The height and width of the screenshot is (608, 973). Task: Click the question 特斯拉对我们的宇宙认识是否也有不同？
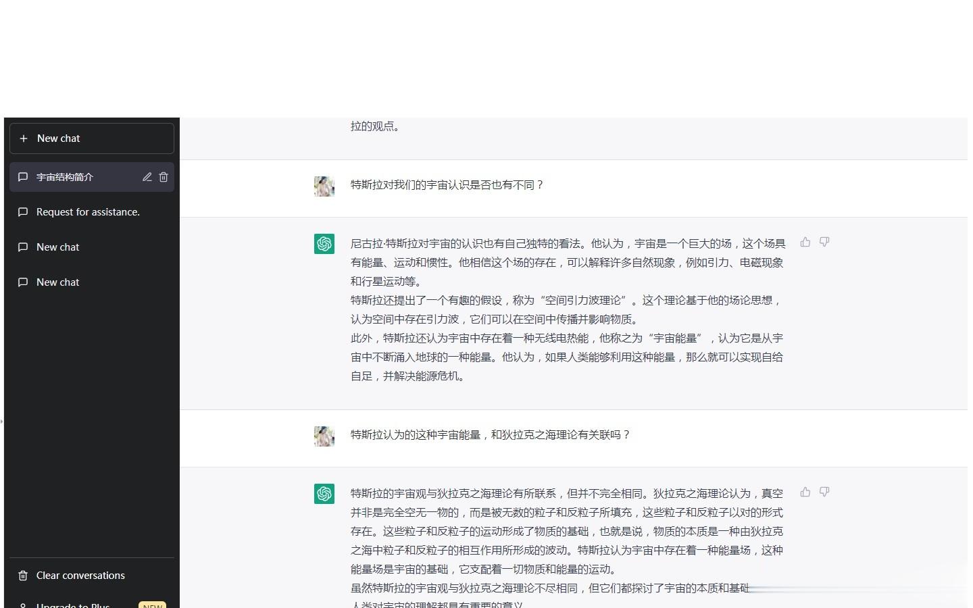447,185
